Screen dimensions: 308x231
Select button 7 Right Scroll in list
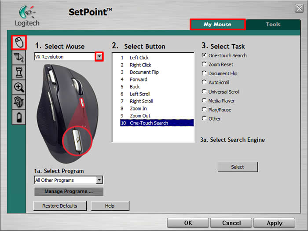pyautogui.click(x=157, y=101)
